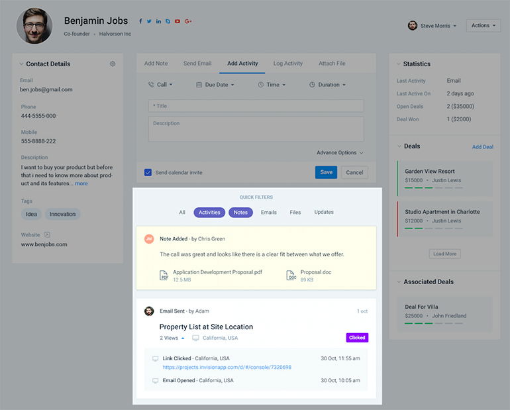Toggle the Activities quick filter
This screenshot has height=410, width=510.
click(209, 213)
